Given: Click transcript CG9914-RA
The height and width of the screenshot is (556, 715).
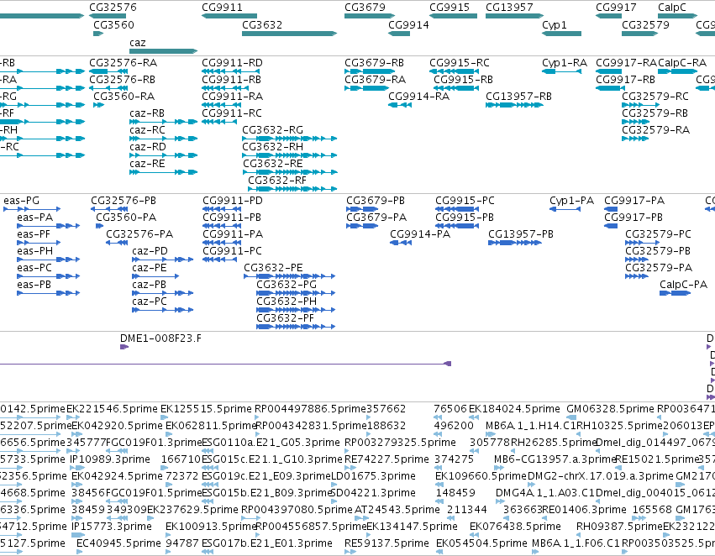Looking at the screenshot, I should click(x=400, y=105).
